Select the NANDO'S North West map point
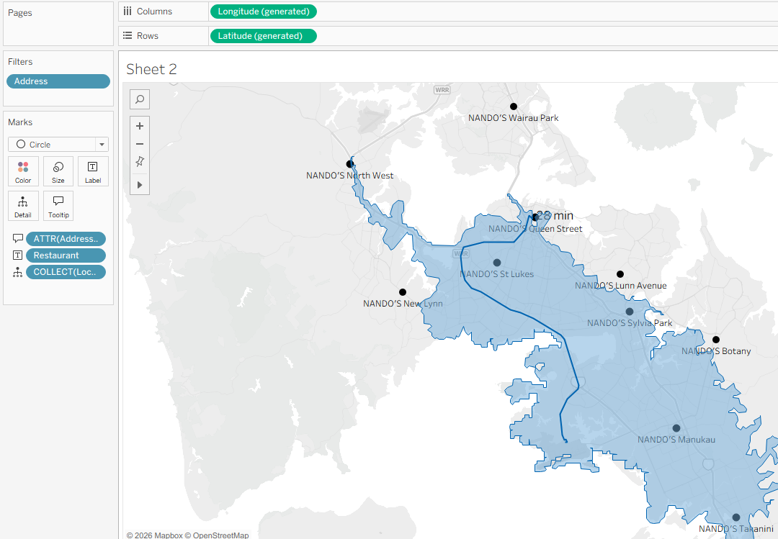This screenshot has width=778, height=539. click(350, 163)
